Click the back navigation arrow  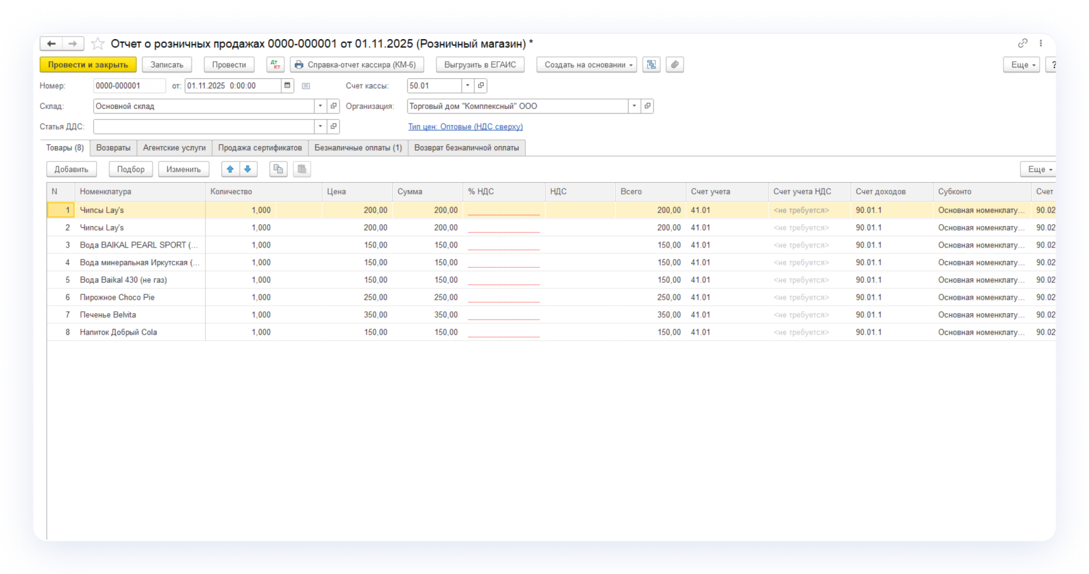(51, 44)
